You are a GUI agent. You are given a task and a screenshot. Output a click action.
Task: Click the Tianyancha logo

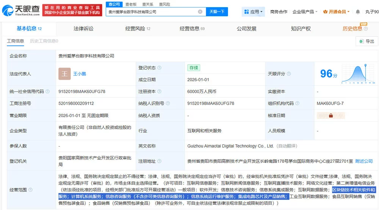[x=21, y=10]
